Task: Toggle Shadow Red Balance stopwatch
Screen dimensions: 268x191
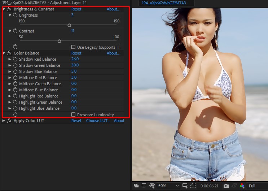Action: [16, 59]
